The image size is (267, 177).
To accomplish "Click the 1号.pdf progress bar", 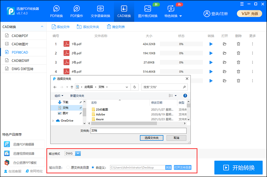I will pyautogui.click(x=181, y=44).
